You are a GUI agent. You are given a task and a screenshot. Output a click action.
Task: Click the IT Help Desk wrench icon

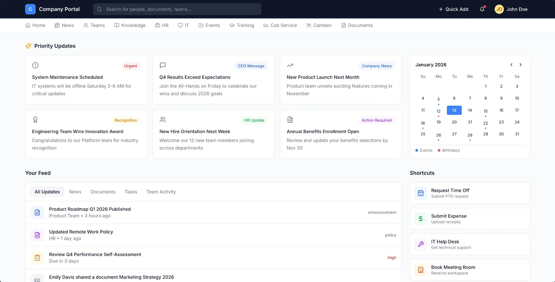coord(421,244)
